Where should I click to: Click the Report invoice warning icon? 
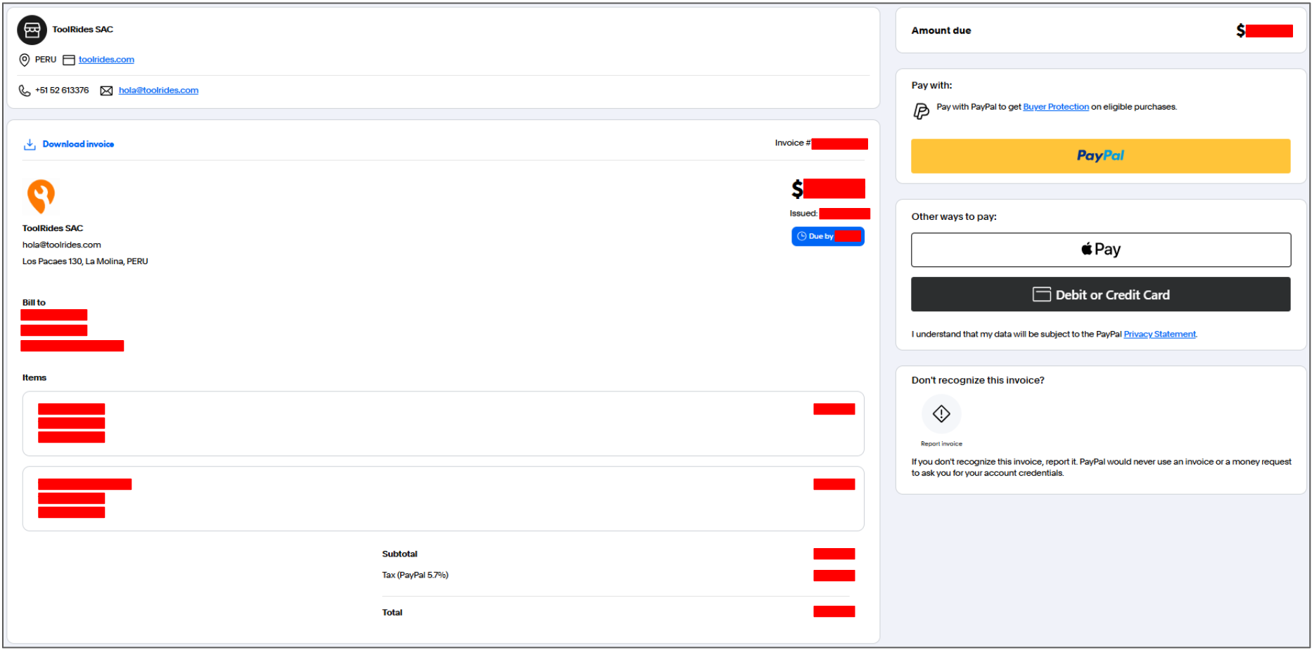[x=941, y=414]
